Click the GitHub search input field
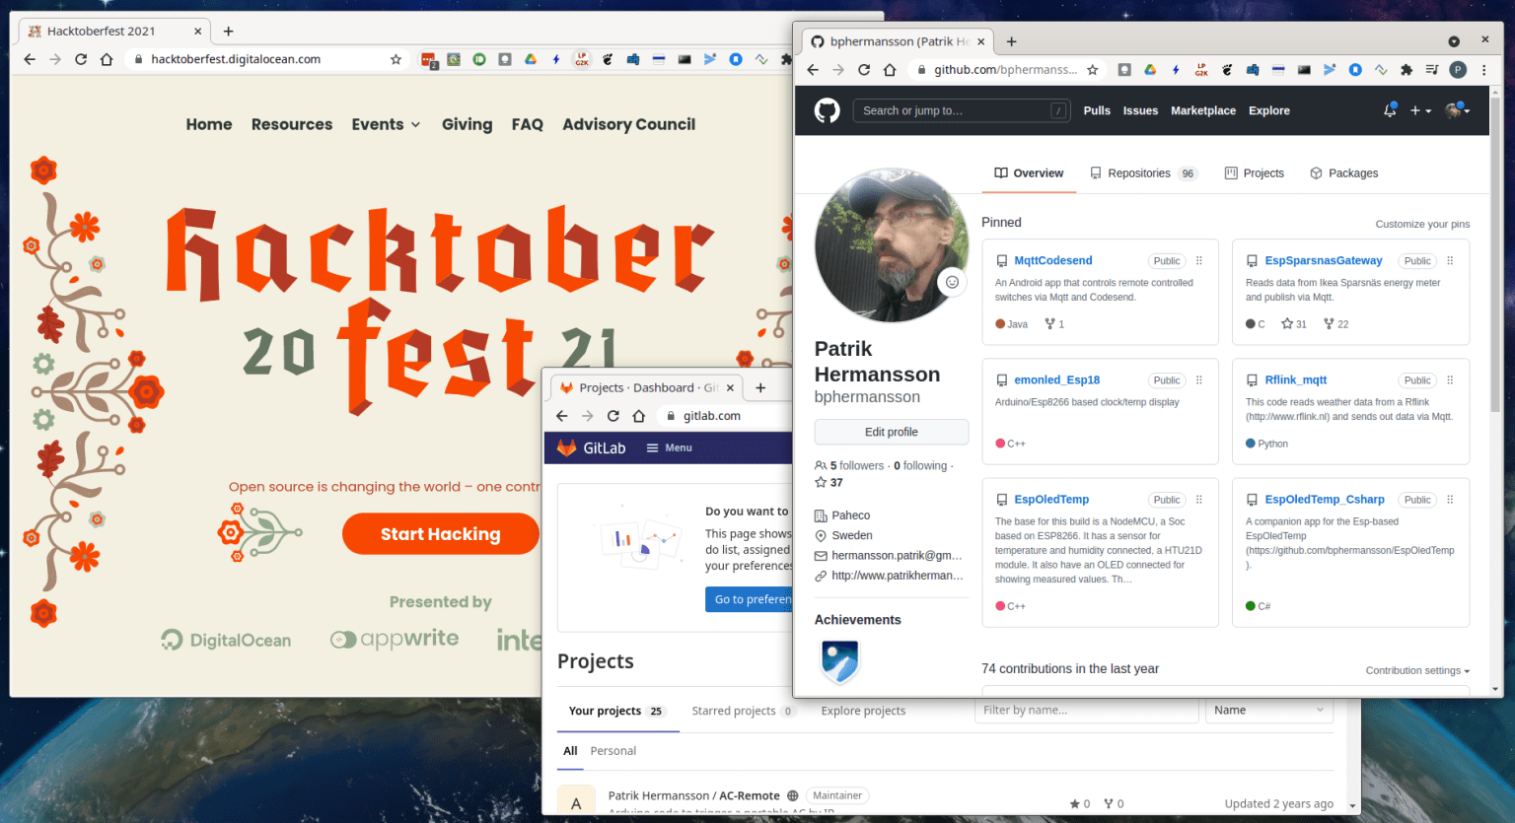The height and width of the screenshot is (823, 1515). click(962, 110)
